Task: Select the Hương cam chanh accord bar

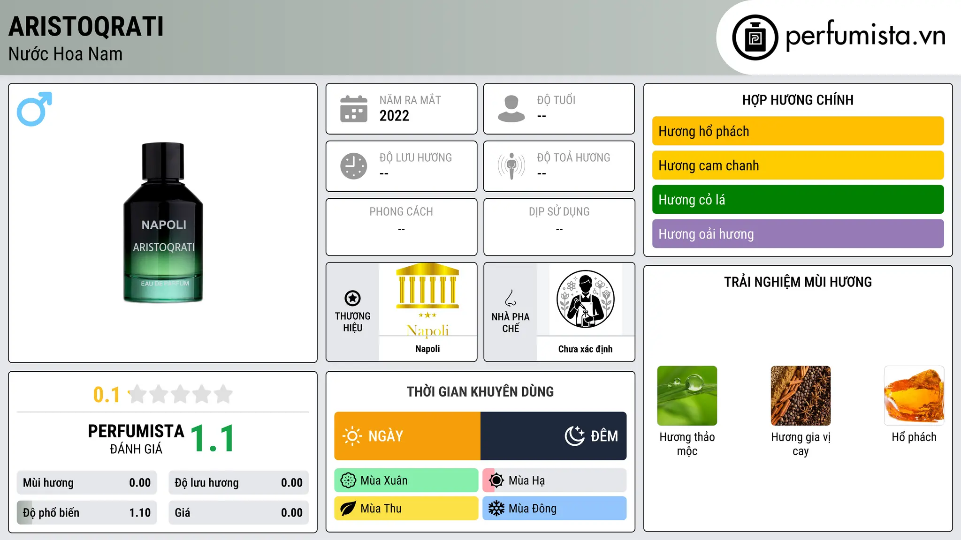Action: [x=798, y=165]
